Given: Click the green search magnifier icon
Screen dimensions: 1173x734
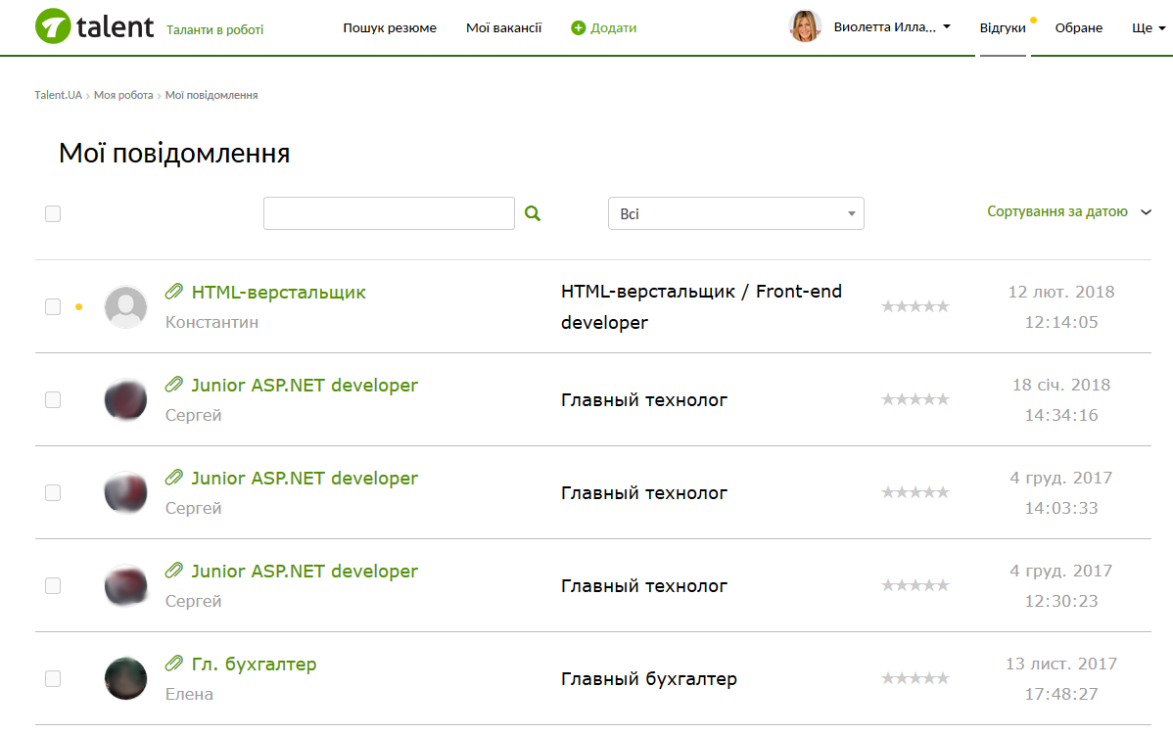Looking at the screenshot, I should (x=533, y=213).
